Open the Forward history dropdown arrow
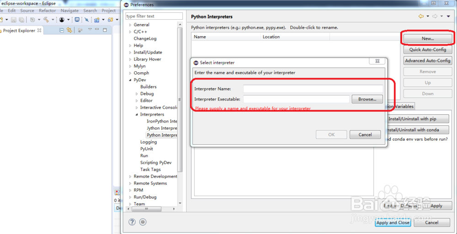 (x=441, y=16)
